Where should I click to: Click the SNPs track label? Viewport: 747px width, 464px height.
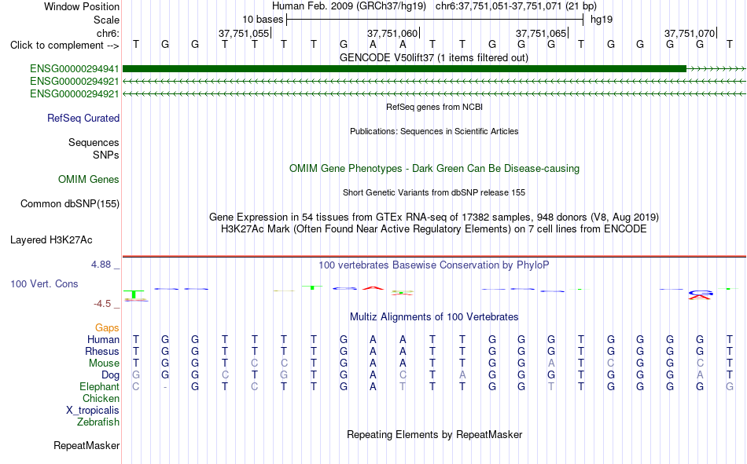(106, 155)
